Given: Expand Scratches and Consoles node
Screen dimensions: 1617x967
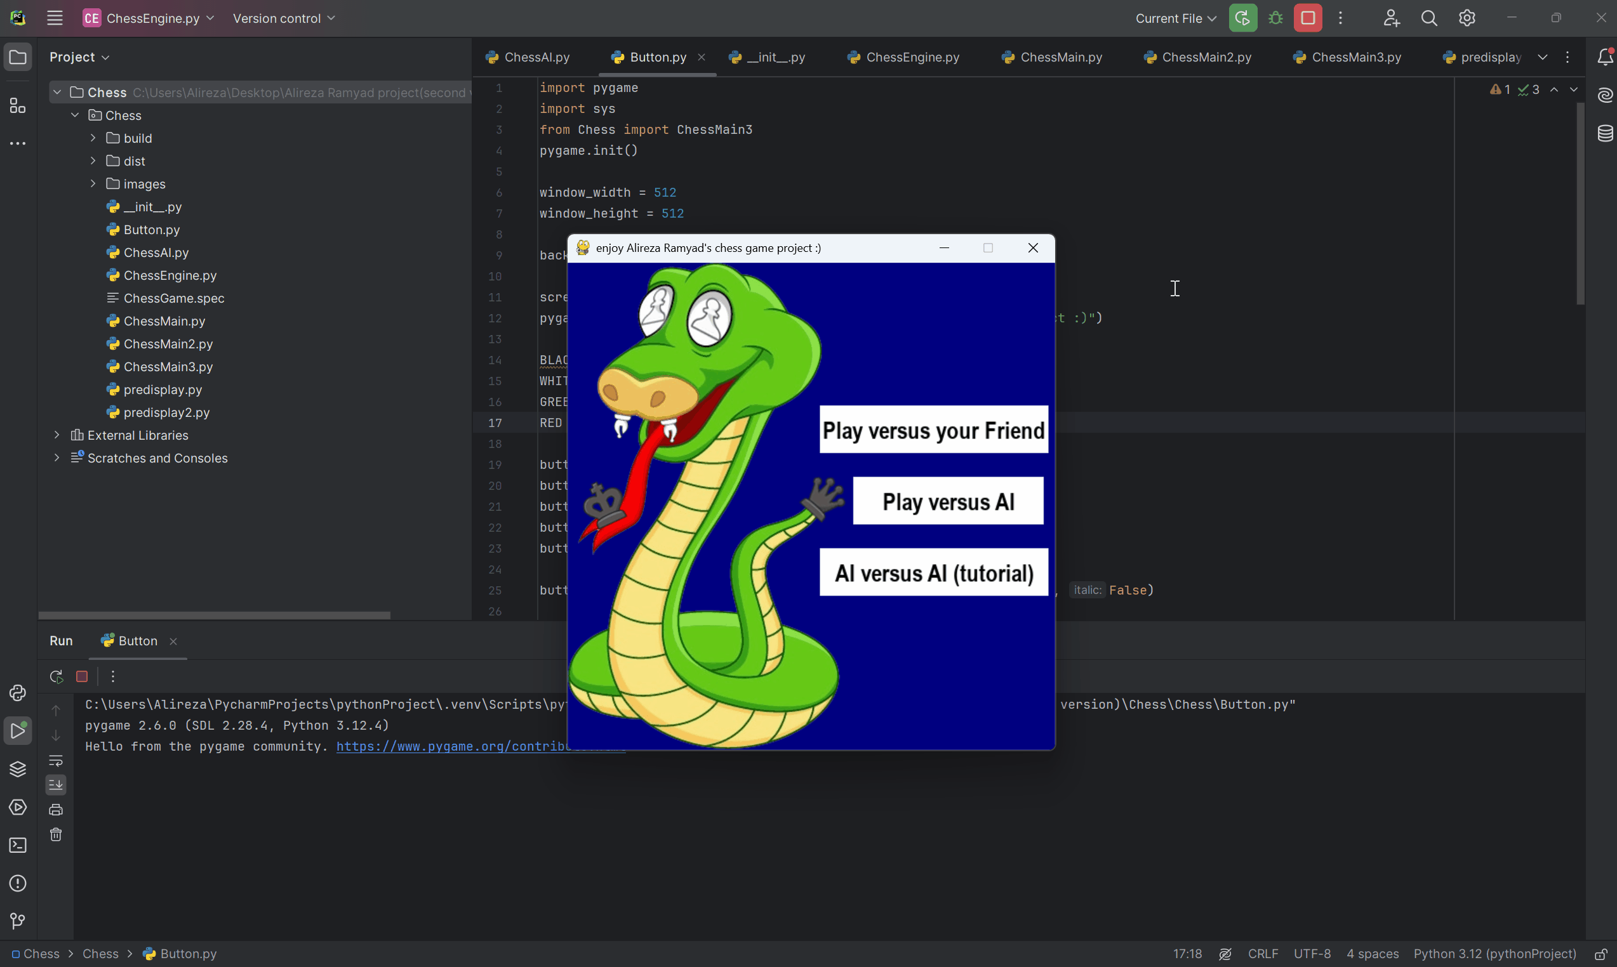Looking at the screenshot, I should pos(57,457).
